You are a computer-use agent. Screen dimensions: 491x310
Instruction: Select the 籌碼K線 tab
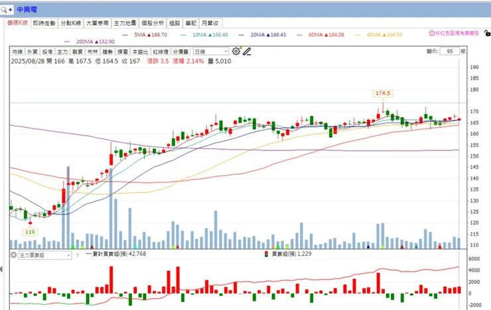click(17, 23)
